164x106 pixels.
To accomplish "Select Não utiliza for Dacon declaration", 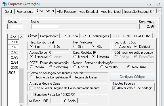I will click(136, 67).
